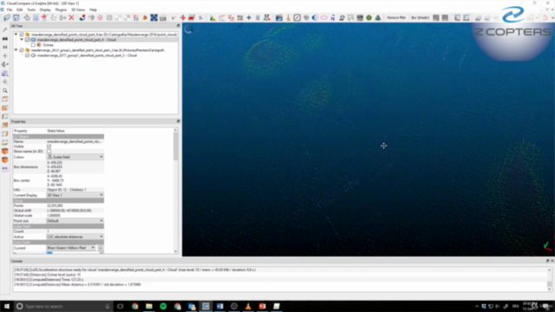Click the pencil icon in left sidebar
This screenshot has width=555, height=312.
tap(5, 30)
